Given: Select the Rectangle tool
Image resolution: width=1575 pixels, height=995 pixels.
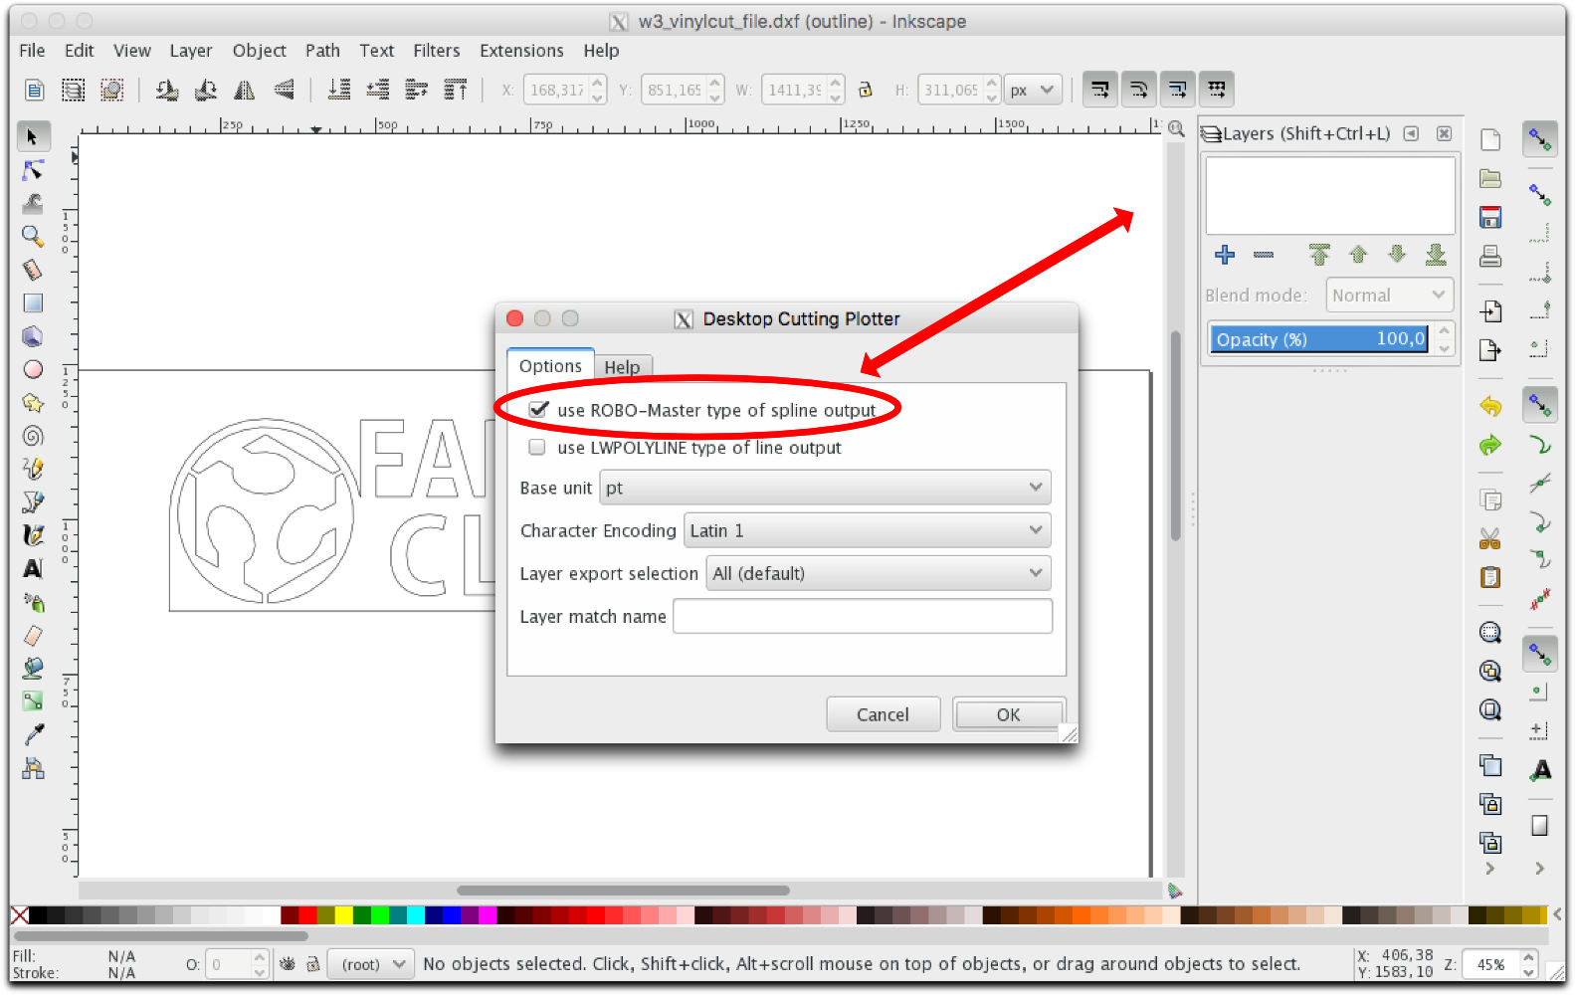Looking at the screenshot, I should point(33,302).
